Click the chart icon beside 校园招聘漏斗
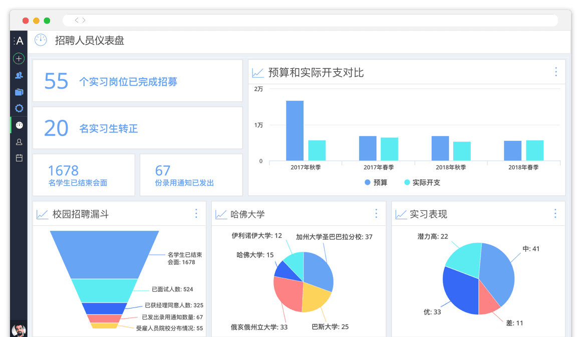581x337 pixels. 42,214
